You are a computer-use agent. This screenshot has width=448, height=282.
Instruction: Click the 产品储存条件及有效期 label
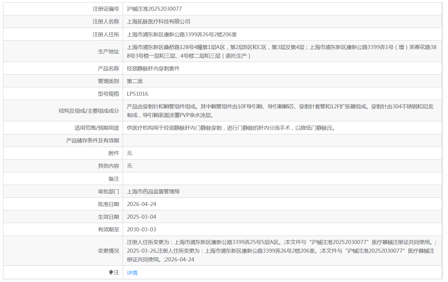point(93,141)
